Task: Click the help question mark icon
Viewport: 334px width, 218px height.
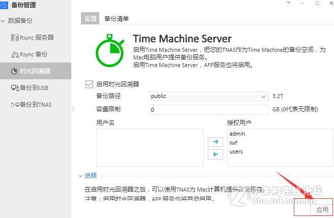Action: [x=288, y=3]
